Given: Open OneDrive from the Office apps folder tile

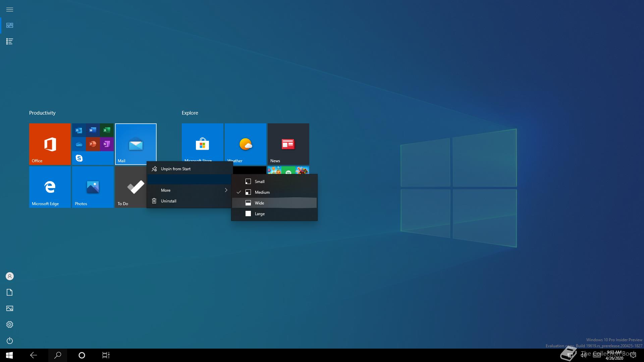Looking at the screenshot, I should (79, 144).
